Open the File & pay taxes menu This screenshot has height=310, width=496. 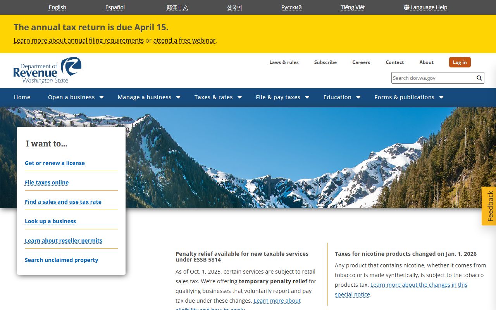[278, 97]
